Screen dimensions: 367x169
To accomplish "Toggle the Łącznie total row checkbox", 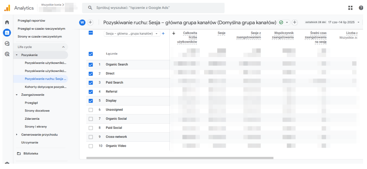I will pyautogui.click(x=91, y=54).
